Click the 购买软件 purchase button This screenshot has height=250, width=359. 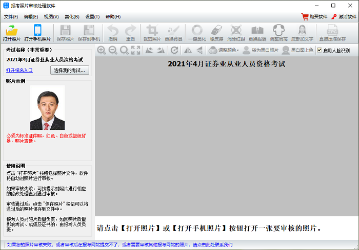tap(314, 17)
